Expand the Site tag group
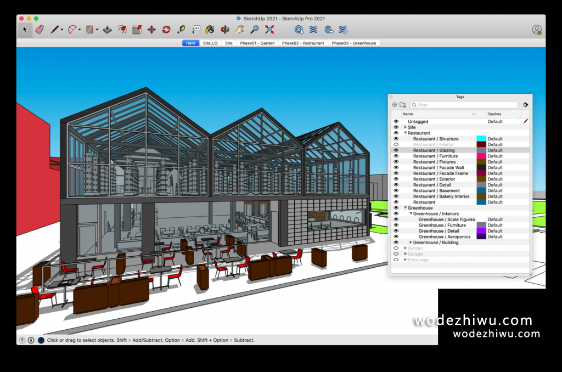562x372 pixels. pos(406,127)
